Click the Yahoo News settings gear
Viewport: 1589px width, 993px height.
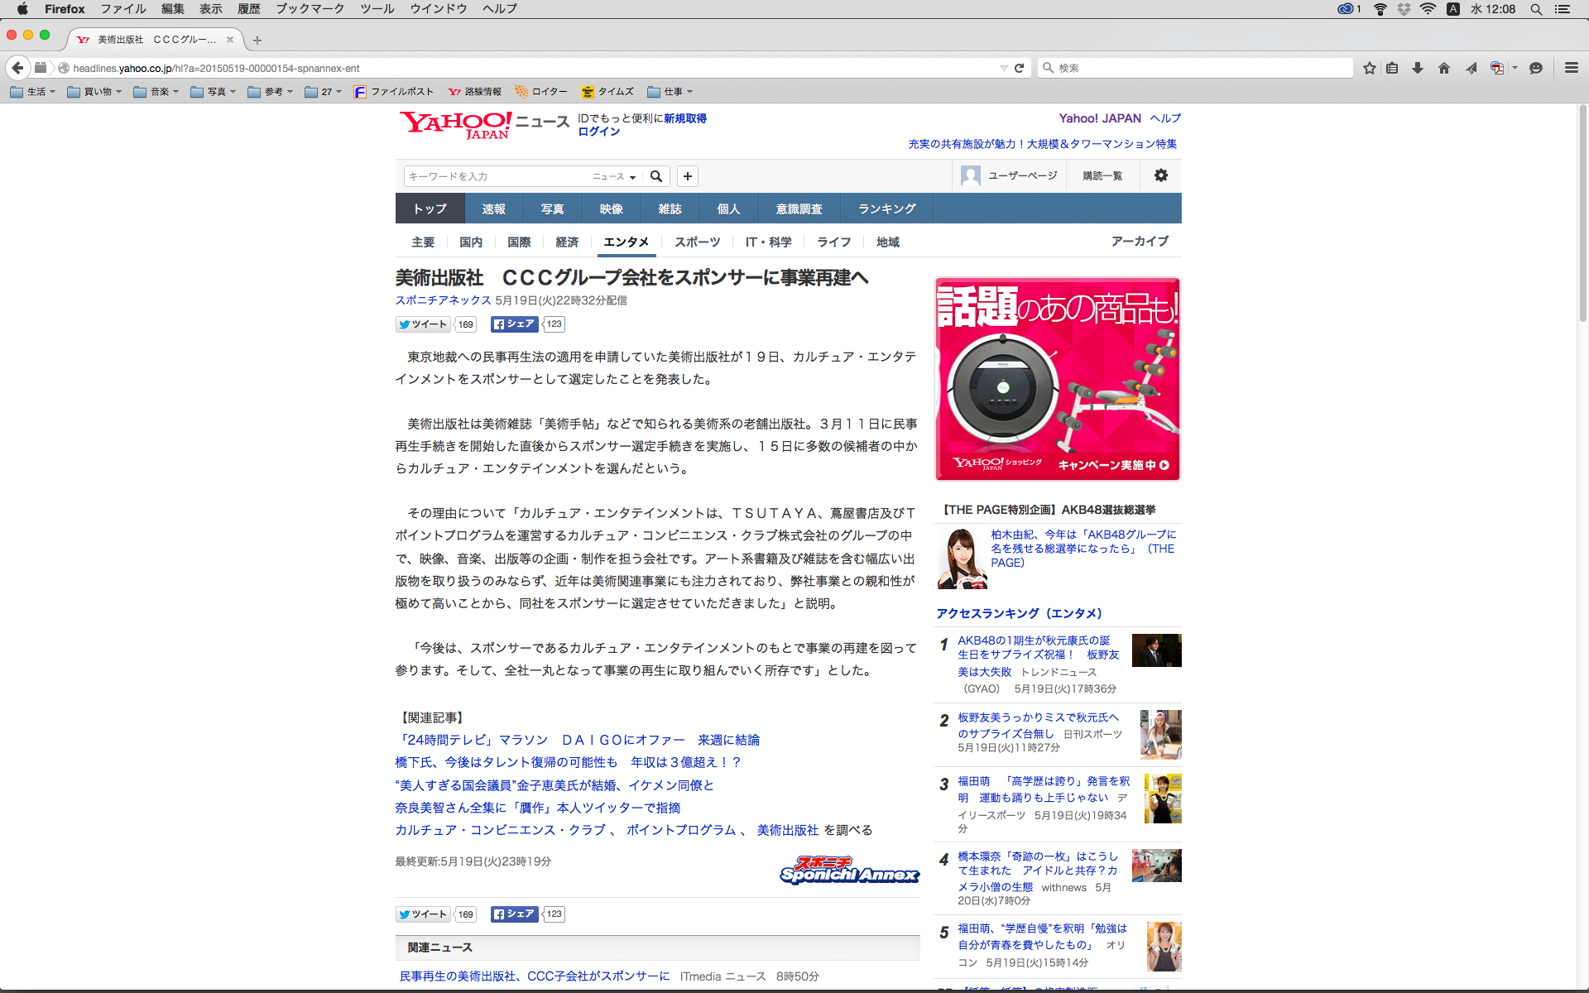tap(1161, 175)
